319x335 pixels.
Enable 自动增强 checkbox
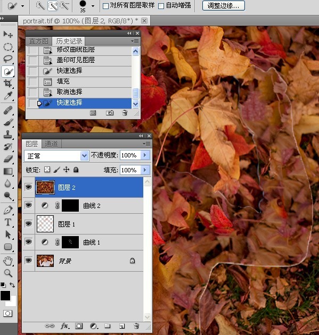point(161,6)
